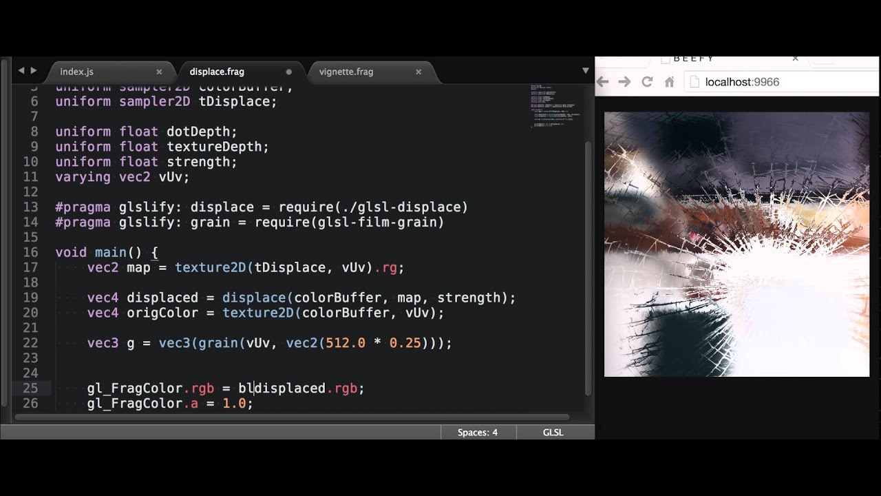Click the editor vertical scrollbar
The image size is (881, 496).
(x=588, y=267)
